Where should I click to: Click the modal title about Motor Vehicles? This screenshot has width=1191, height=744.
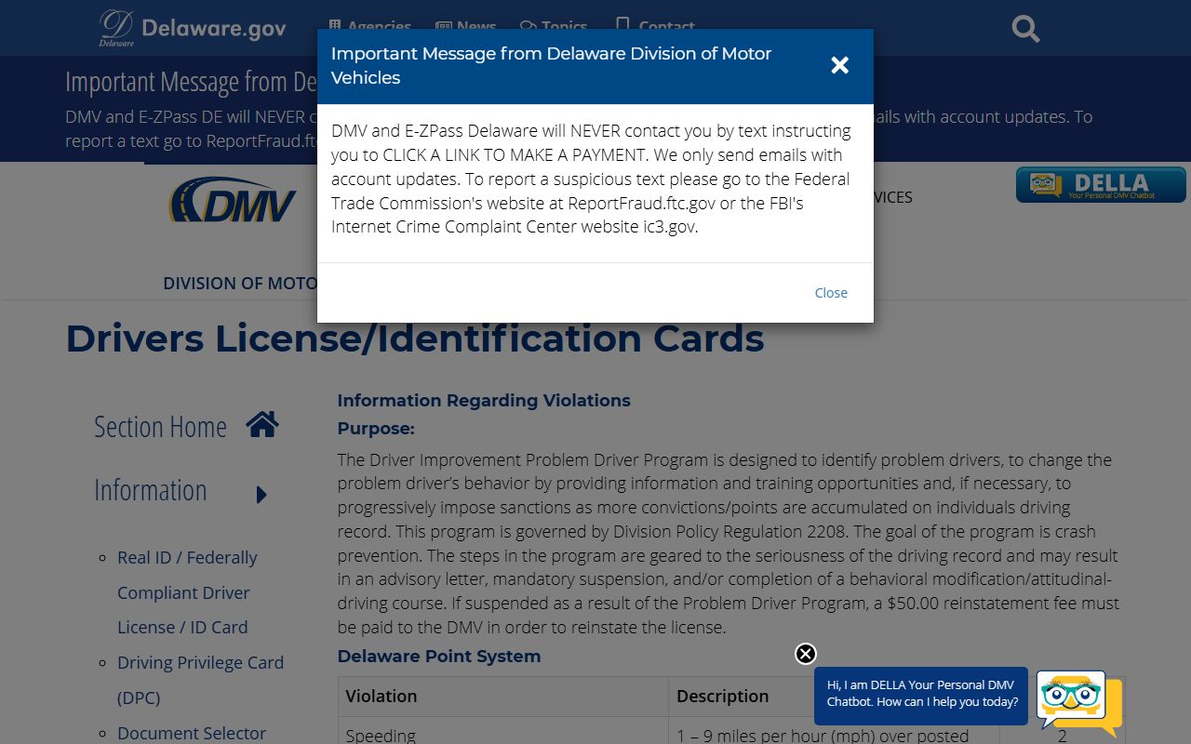[x=551, y=66]
